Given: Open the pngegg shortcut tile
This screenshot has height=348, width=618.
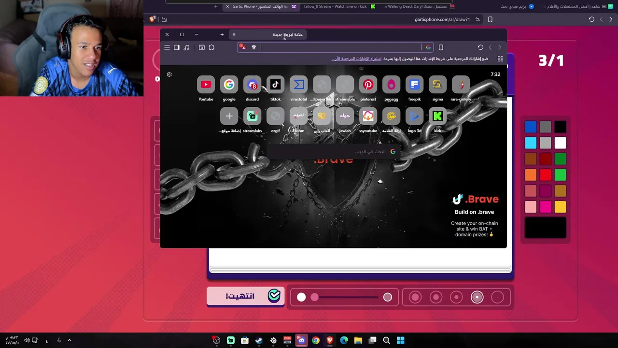Looking at the screenshot, I should (391, 85).
